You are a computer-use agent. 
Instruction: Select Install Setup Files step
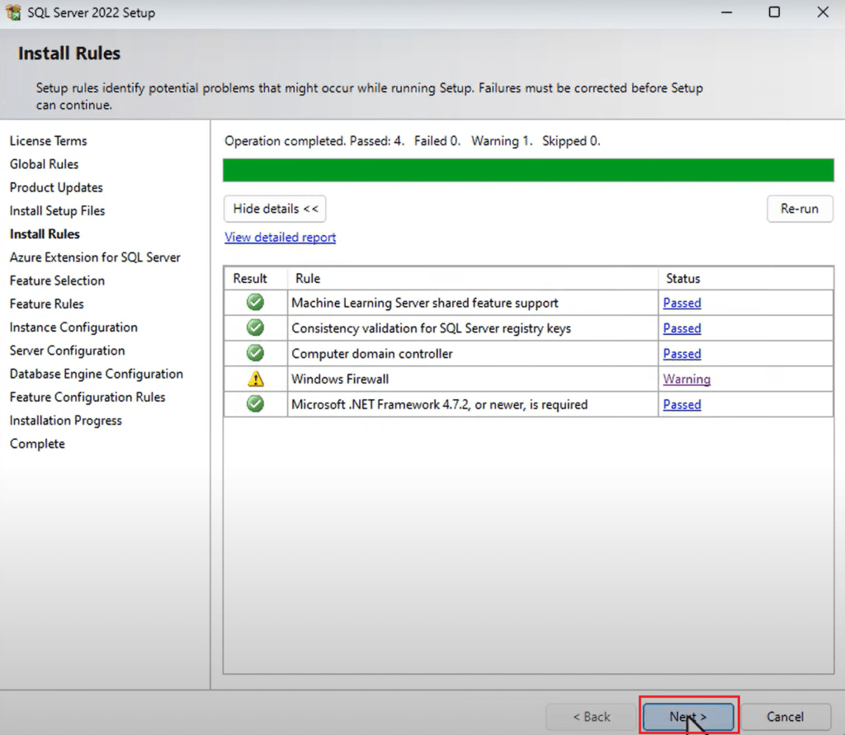click(57, 210)
